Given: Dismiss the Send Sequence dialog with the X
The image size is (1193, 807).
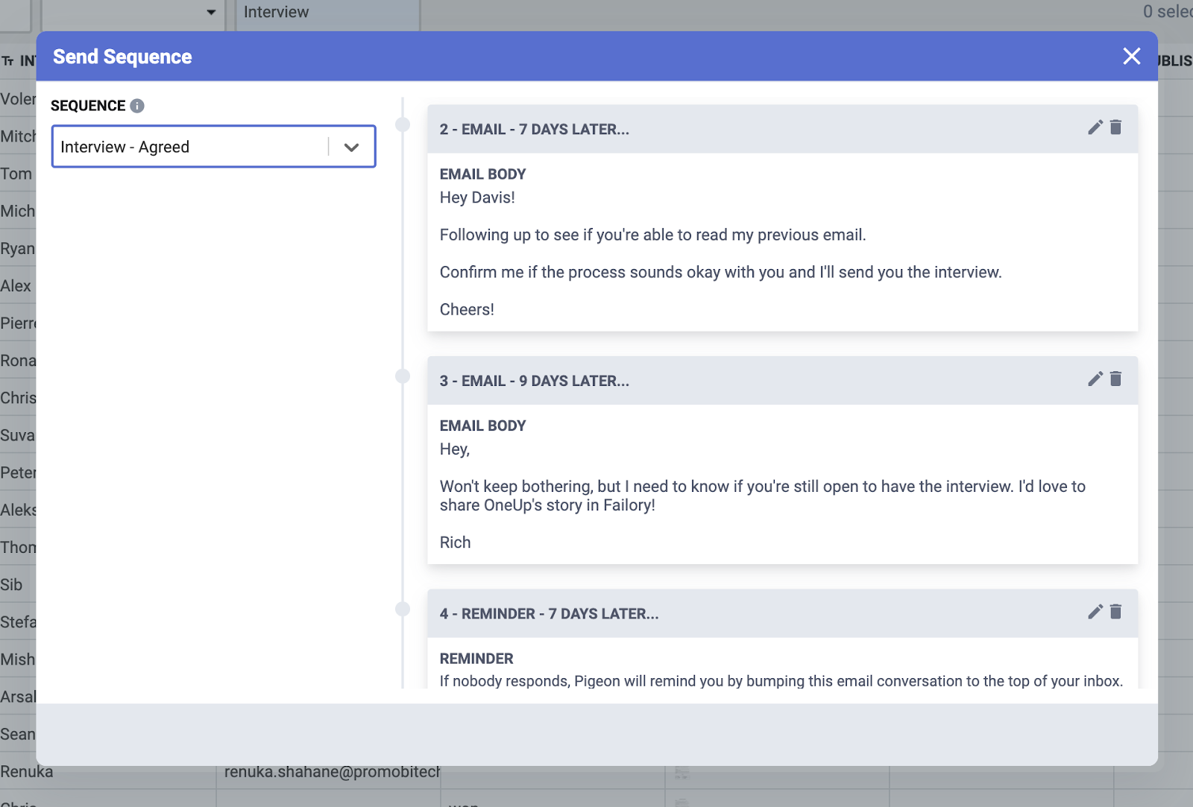Looking at the screenshot, I should (1132, 56).
